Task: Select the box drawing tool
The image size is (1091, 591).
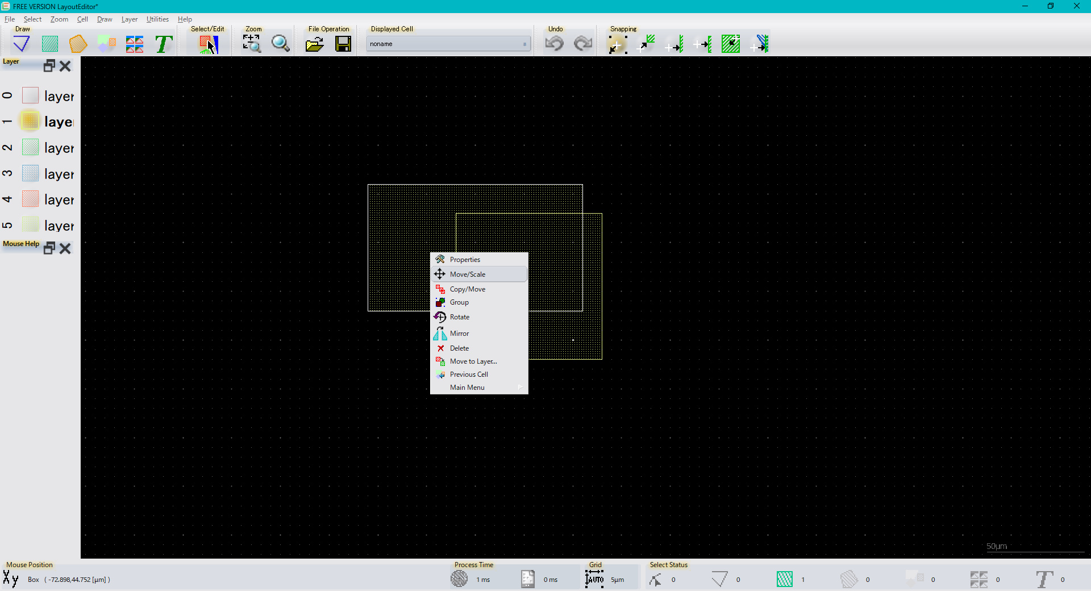Action: point(50,44)
